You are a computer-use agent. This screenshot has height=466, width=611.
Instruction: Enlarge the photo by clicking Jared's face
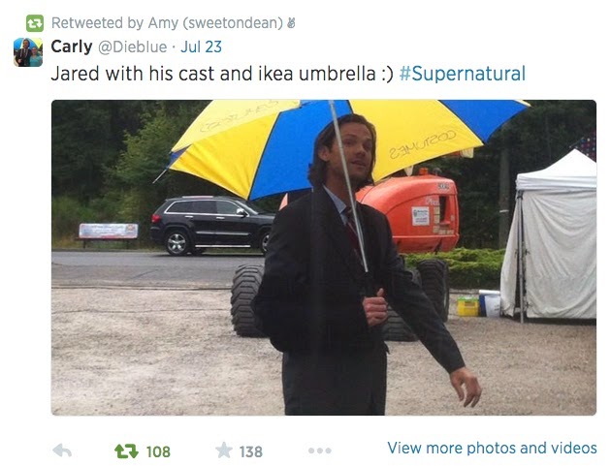357,150
